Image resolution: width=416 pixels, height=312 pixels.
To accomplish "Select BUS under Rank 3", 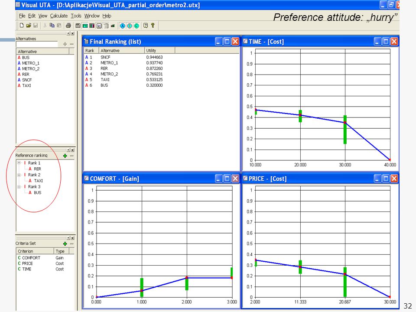I will pyautogui.click(x=35, y=192).
